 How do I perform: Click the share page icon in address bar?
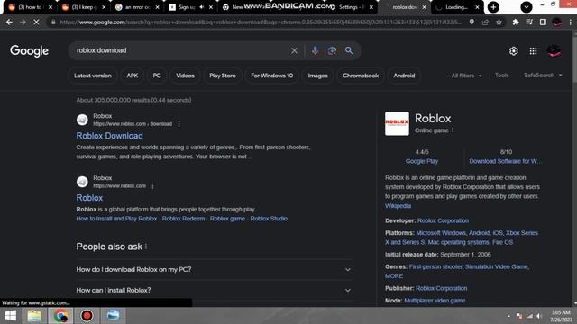(485, 22)
